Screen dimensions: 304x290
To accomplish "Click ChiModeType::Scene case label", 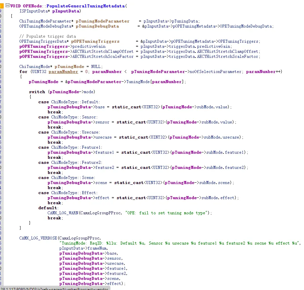I will (x=73, y=178).
